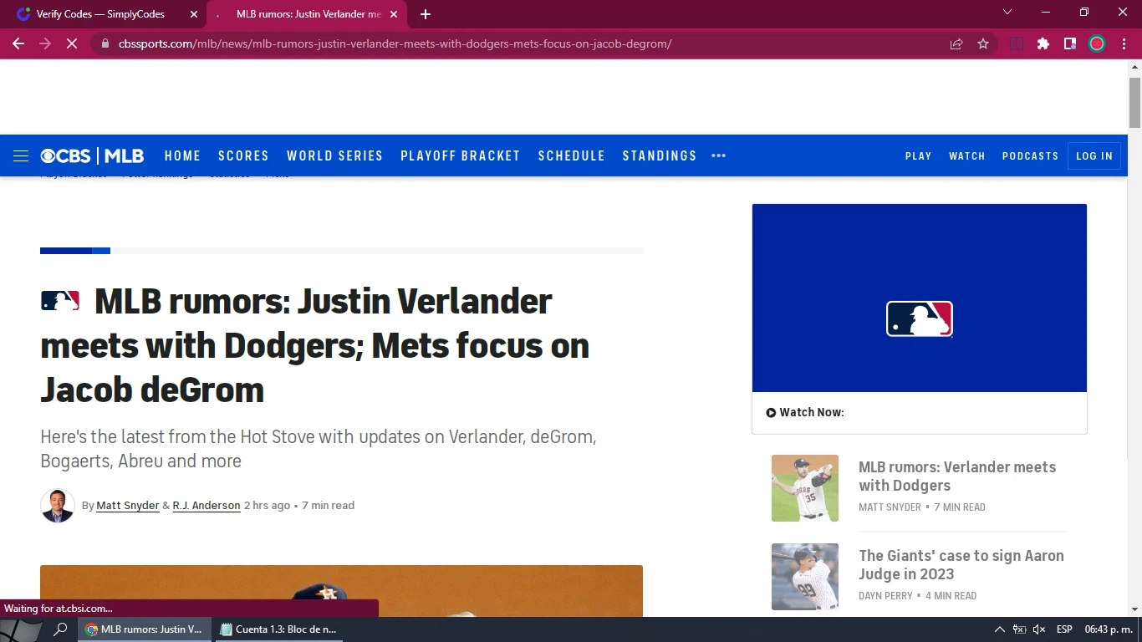
Task: Click the lock icon for site info
Action: point(105,43)
